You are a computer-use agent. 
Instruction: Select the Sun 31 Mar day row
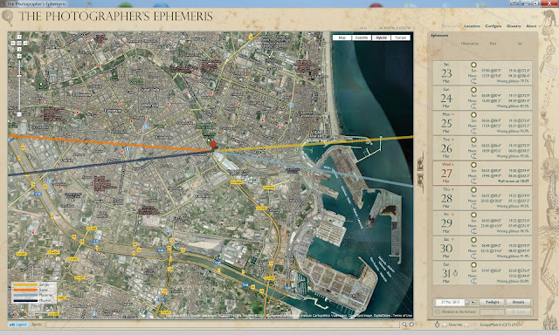482,273
